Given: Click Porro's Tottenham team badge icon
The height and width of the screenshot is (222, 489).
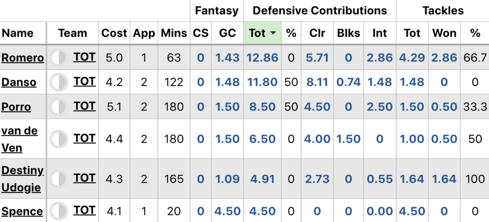Looking at the screenshot, I should click(x=59, y=106).
